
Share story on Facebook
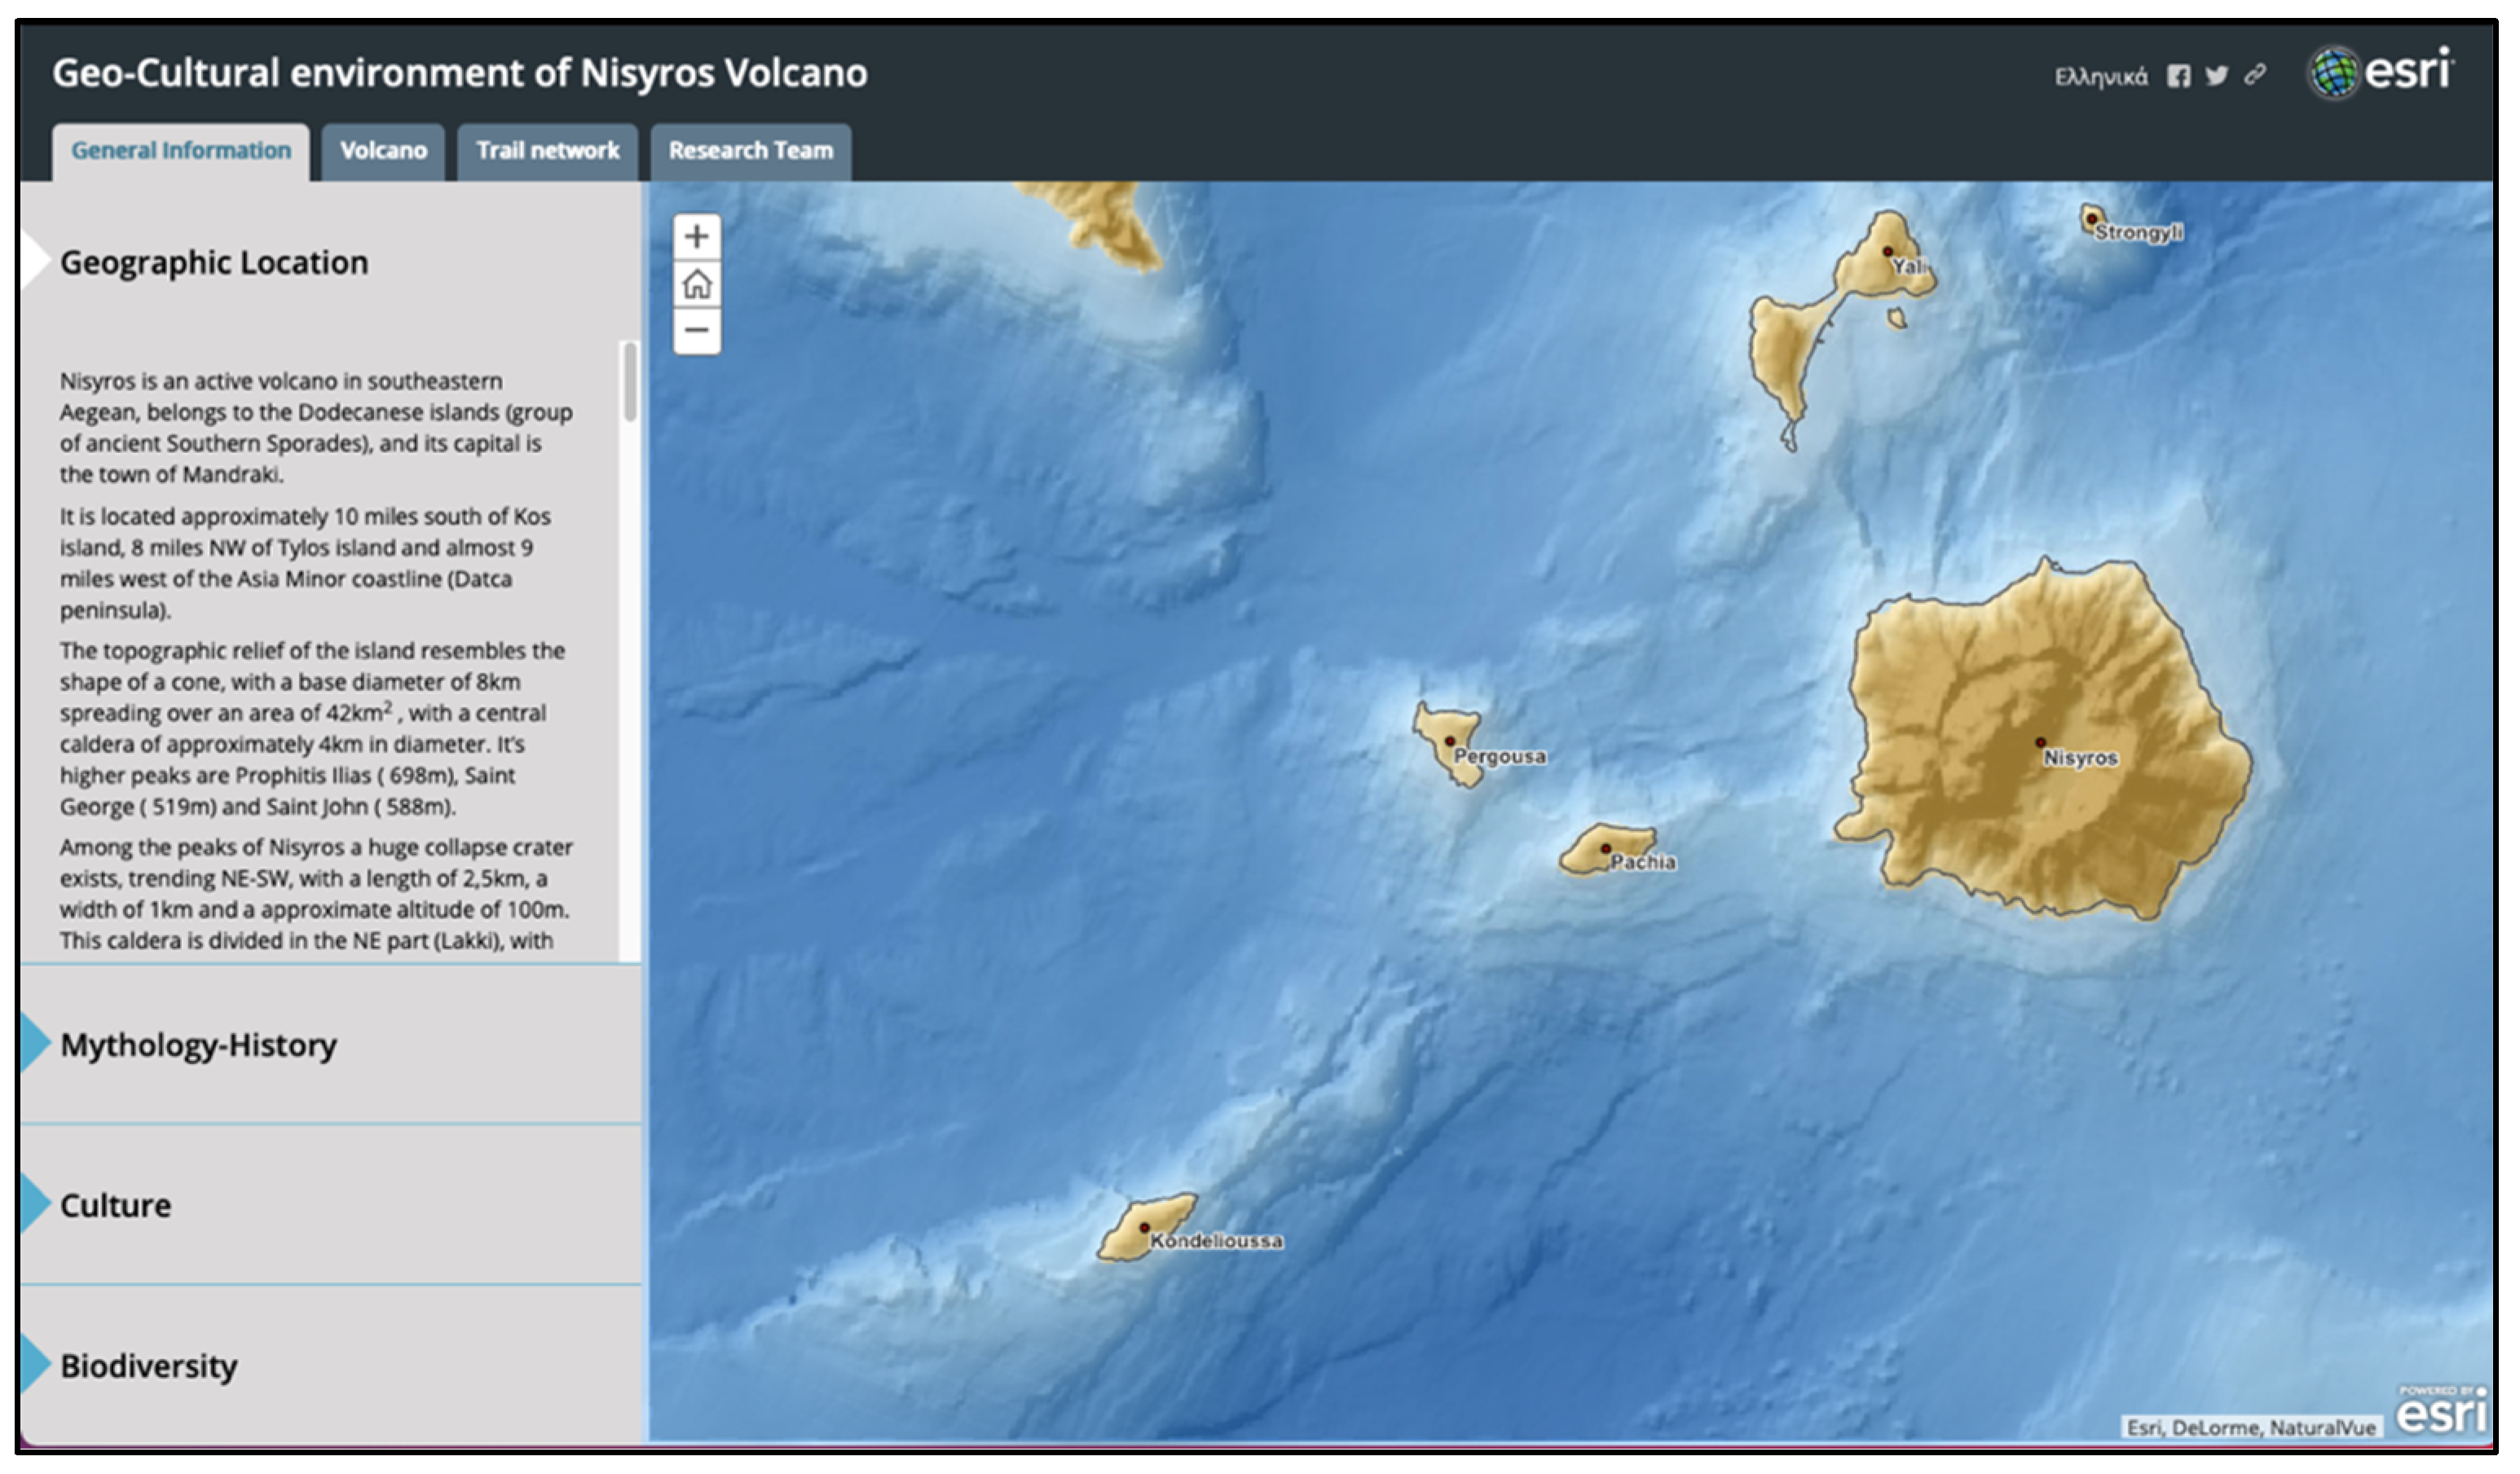pos(2178,76)
